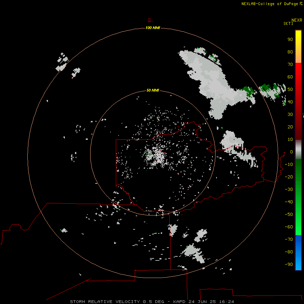Click the 20 value on the velocity scale
Screen dimensions: 304x304
290,127
